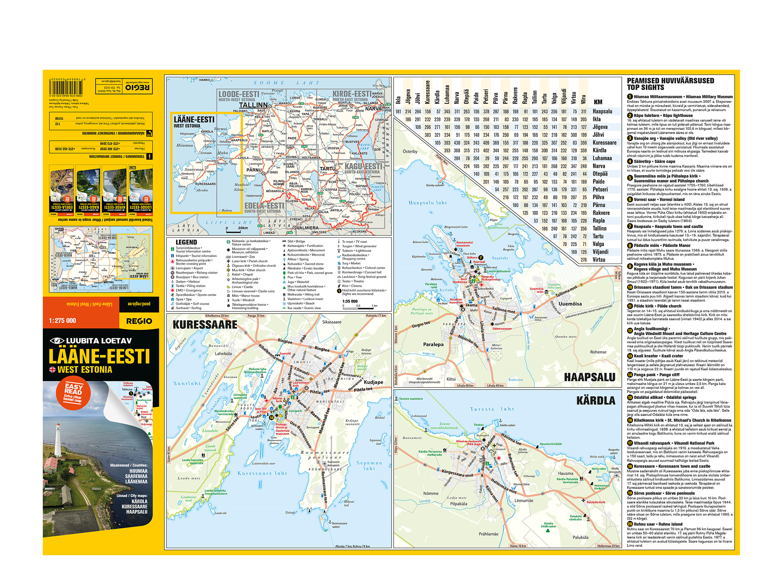Click the UK flag next to West Estonia

tap(52, 369)
